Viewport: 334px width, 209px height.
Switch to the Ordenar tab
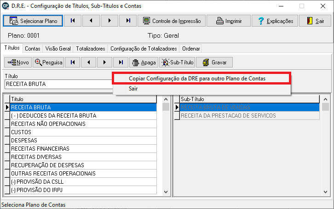[191, 49]
